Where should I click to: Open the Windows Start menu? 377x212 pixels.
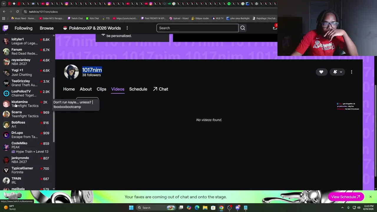click(x=131, y=208)
